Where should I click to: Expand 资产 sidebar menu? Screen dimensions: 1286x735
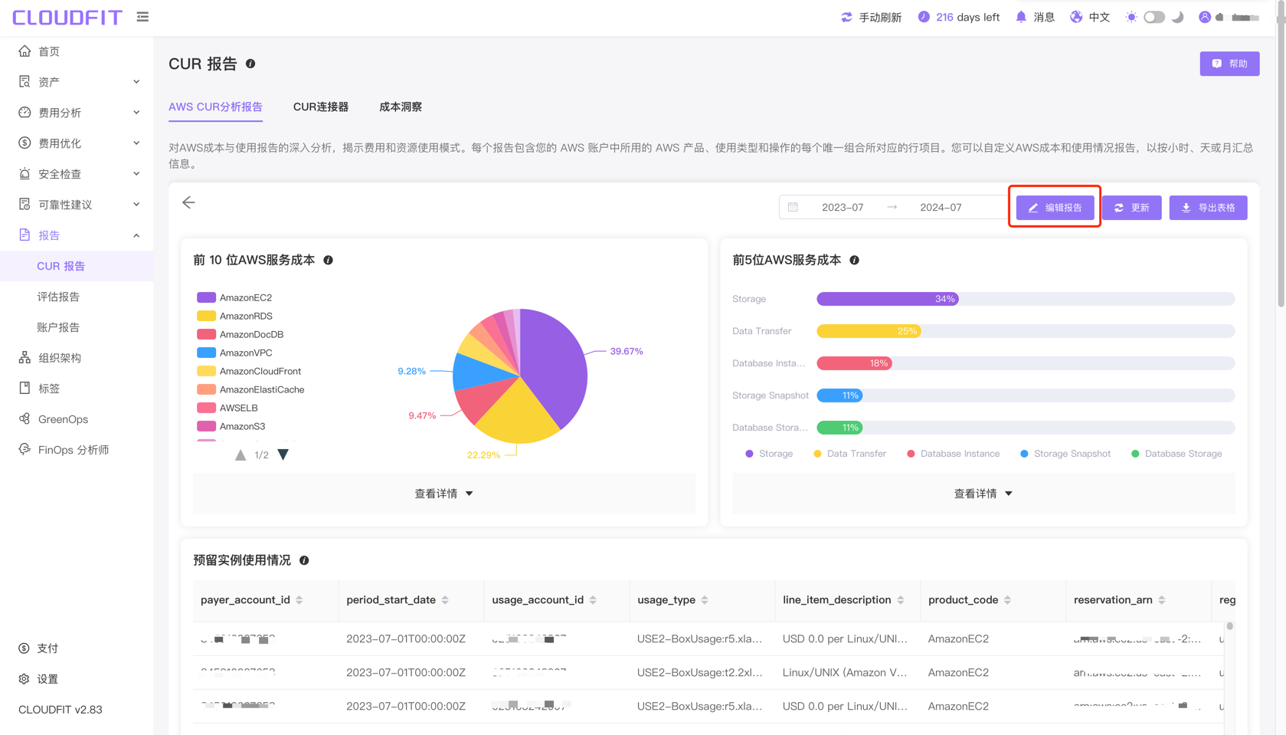pyautogui.click(x=77, y=82)
